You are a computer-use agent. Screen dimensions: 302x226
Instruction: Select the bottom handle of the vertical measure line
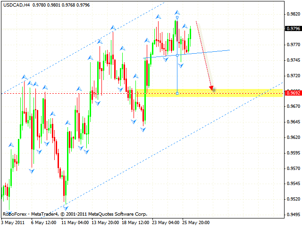(x=177, y=93)
